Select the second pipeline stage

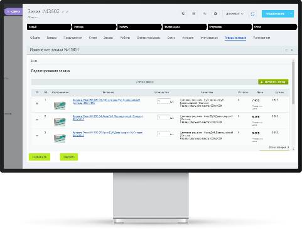[x=94, y=27]
